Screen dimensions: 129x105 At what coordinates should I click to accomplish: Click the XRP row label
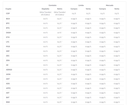pyautogui.click(x=8, y=51)
